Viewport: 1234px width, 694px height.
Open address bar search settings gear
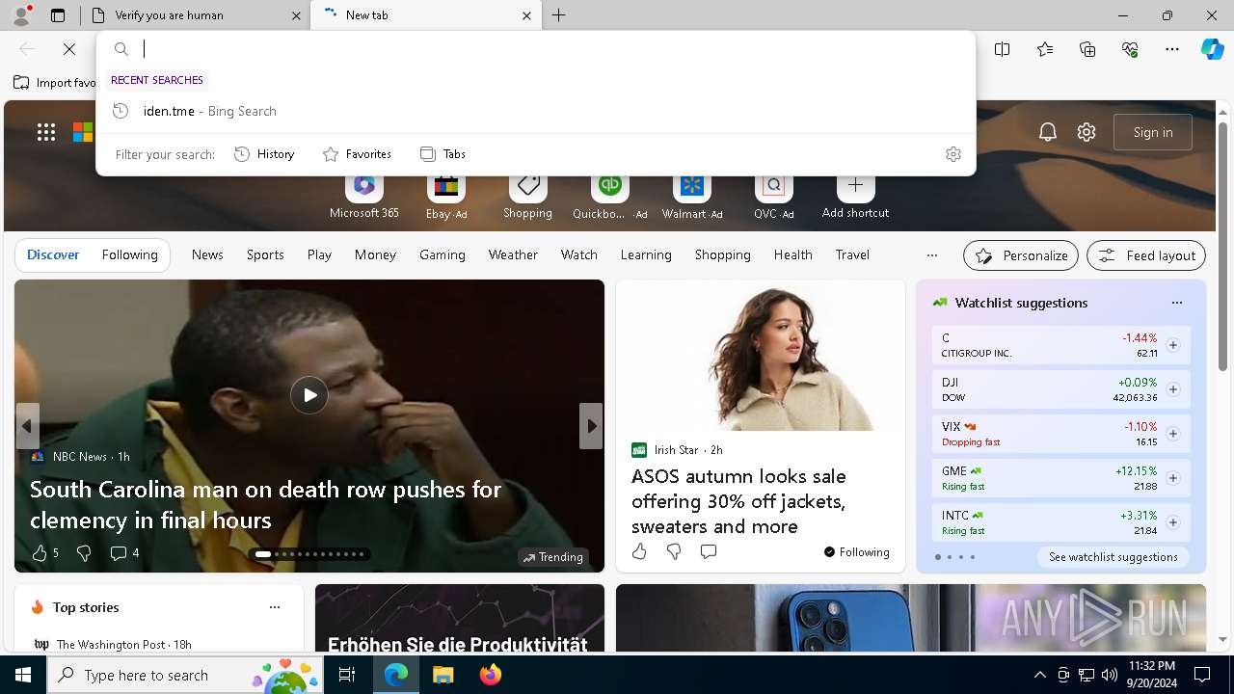pos(953,154)
